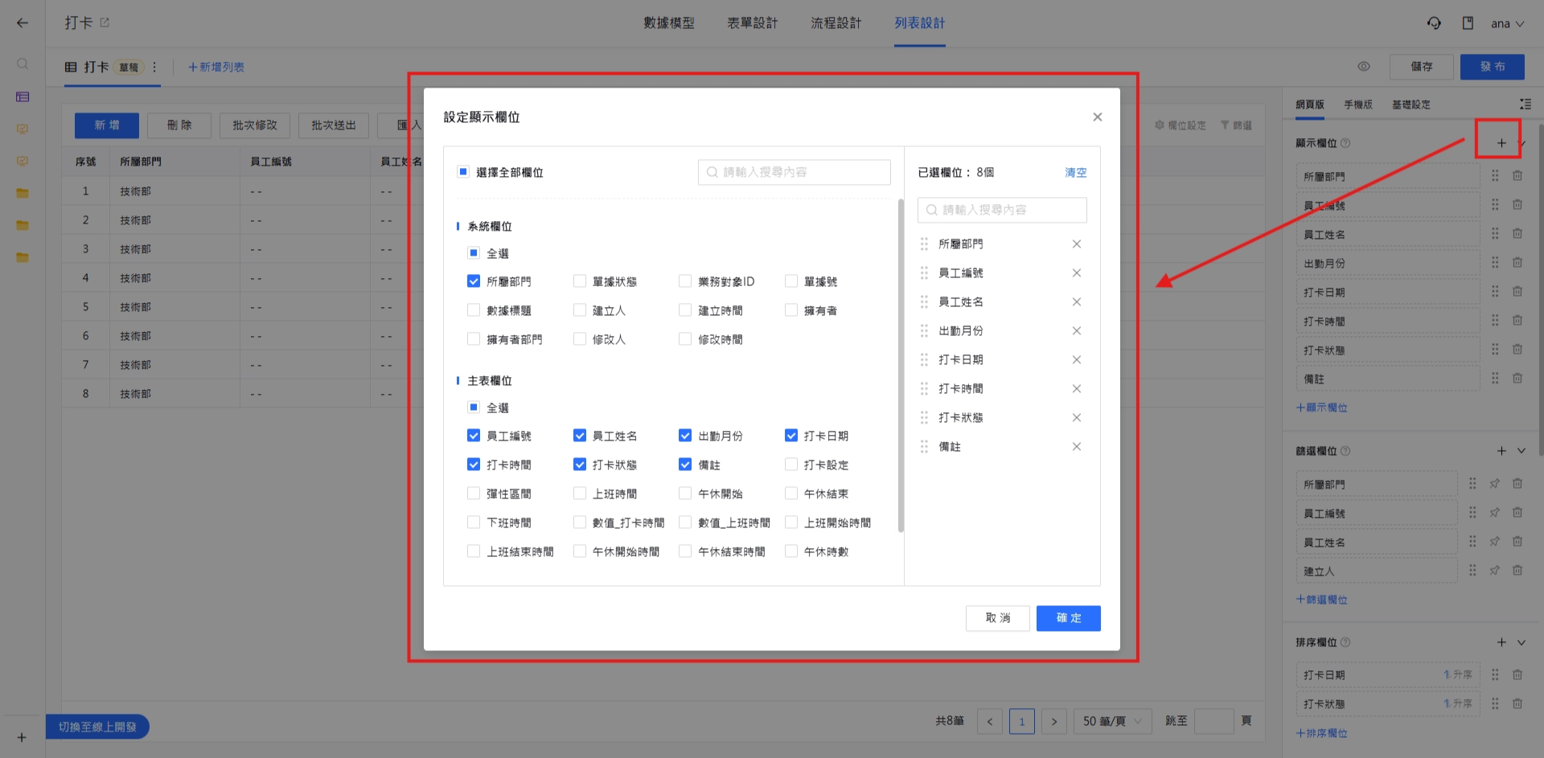
Task: Remove 打卡日期 from selected fields list
Action: point(1076,360)
